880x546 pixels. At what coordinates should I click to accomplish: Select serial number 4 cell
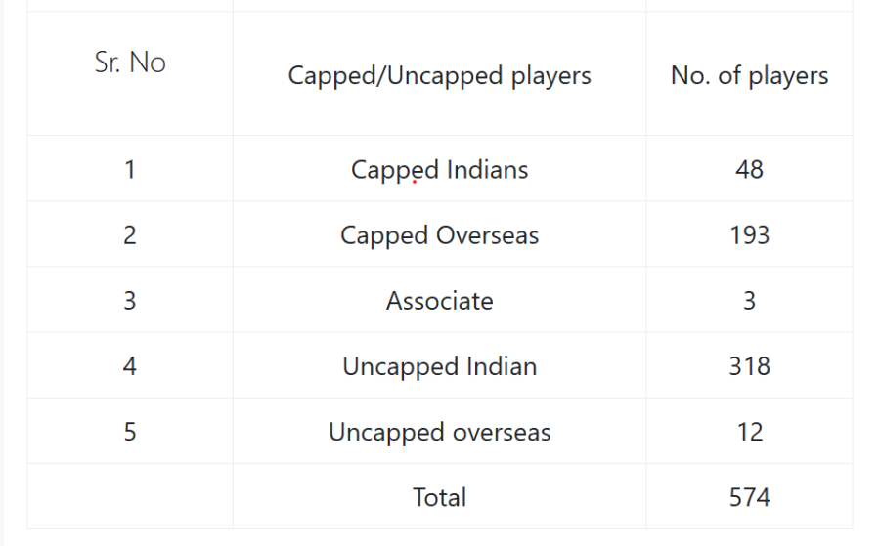(x=130, y=365)
